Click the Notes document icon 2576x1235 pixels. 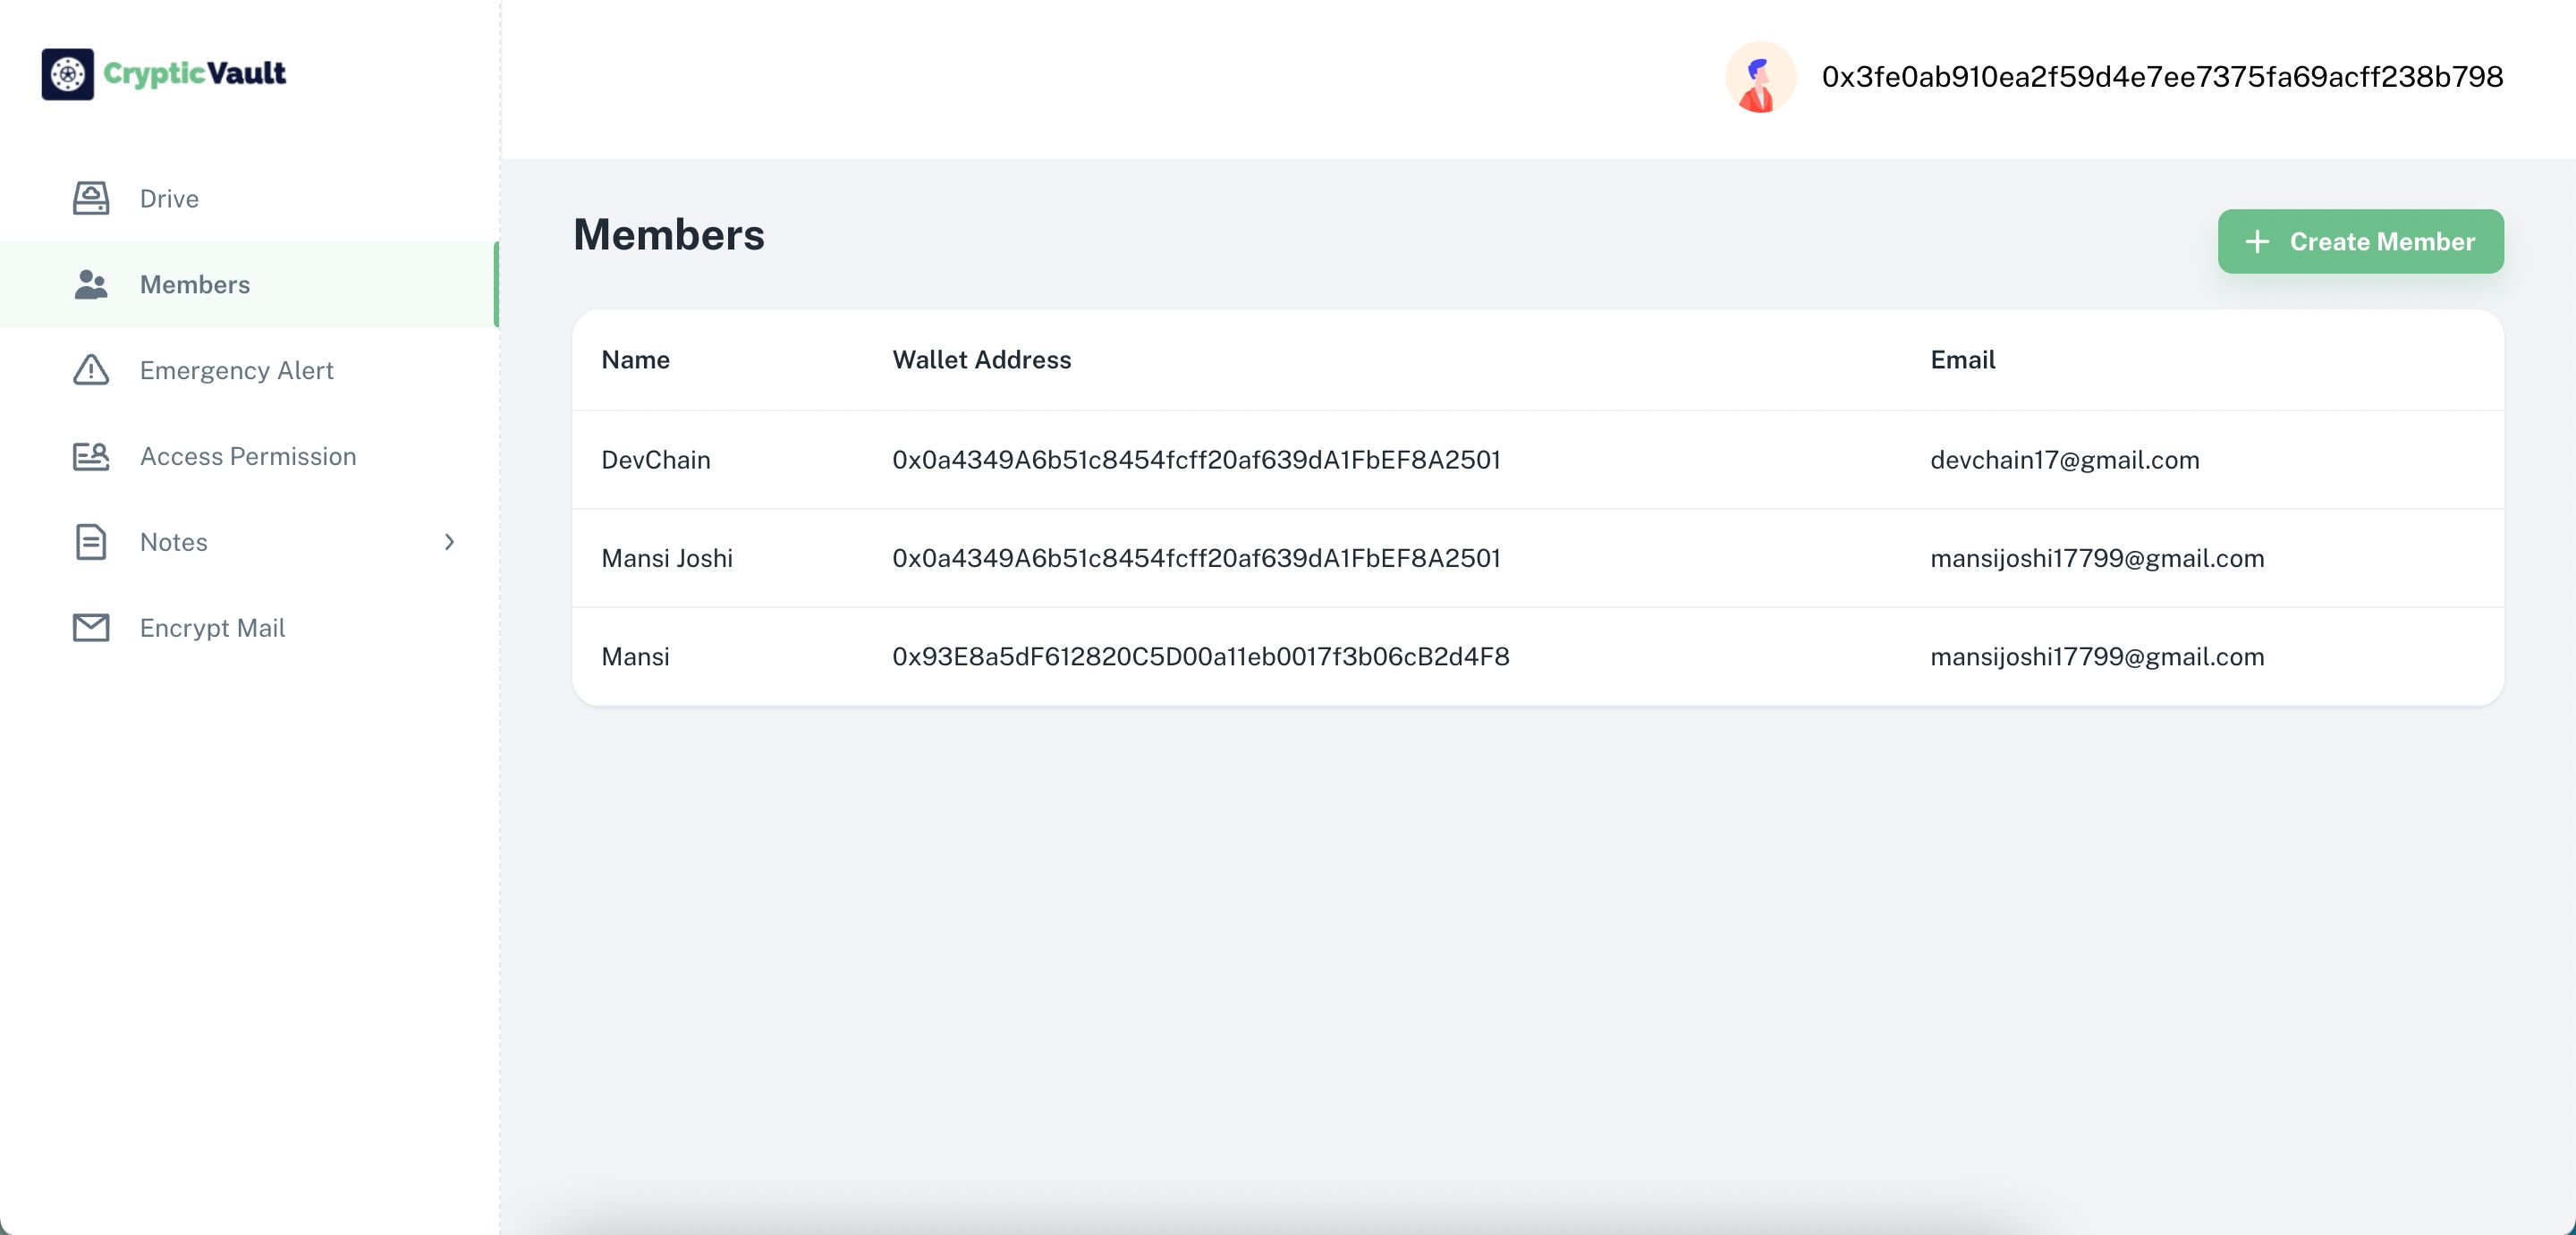(x=91, y=542)
